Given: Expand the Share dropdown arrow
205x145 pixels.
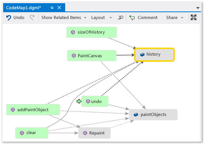Looking at the screenshot, I should pyautogui.click(x=182, y=18).
